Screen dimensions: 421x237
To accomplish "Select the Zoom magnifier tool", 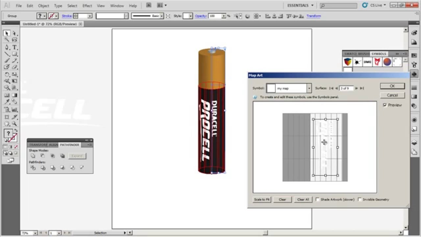I will 15,124.
